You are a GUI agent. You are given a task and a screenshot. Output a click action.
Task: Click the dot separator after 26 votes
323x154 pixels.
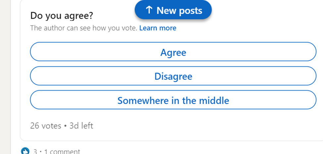(65, 126)
